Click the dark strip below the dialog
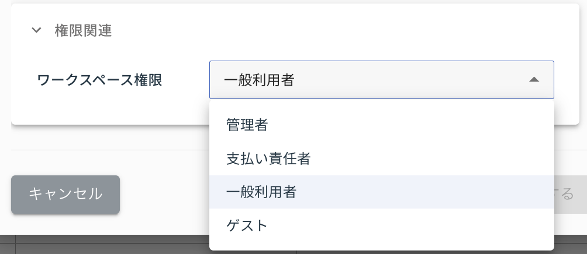The height and width of the screenshot is (254, 587). tap(105, 245)
